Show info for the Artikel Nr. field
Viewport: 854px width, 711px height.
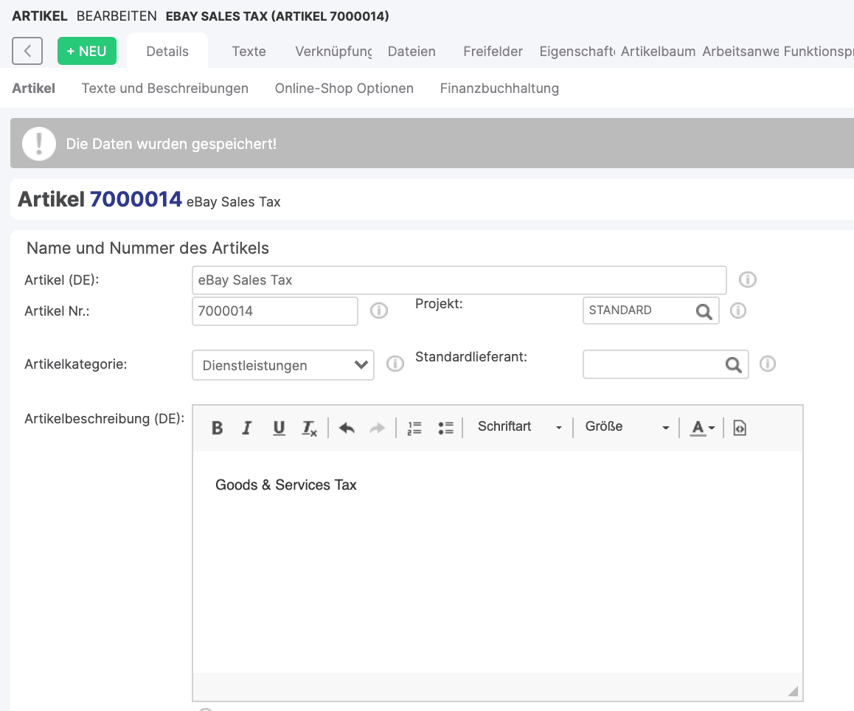(x=379, y=311)
